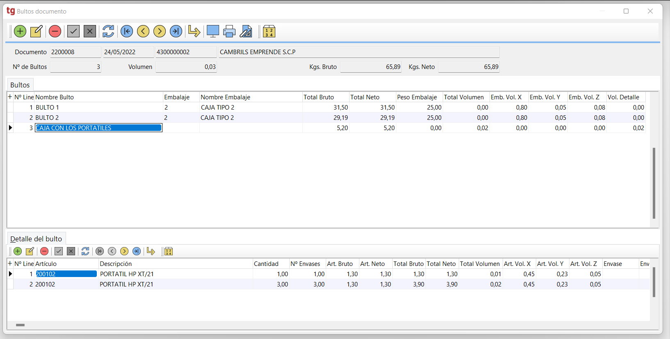Refresh detail grid in Detalle toolbar
Screen dimensions: 670x339
(85, 251)
